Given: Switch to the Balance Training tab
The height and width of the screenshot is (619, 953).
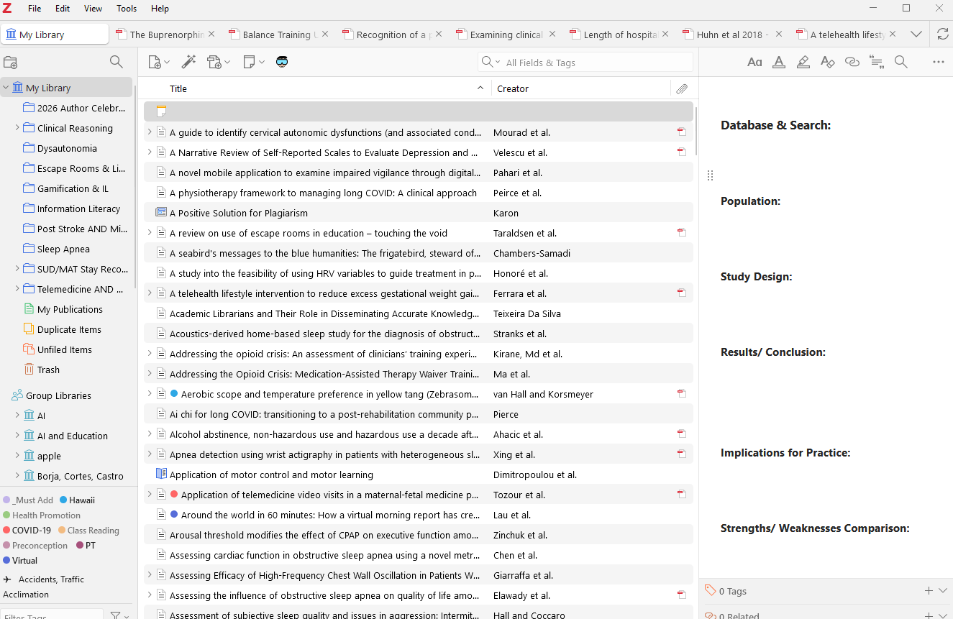Looking at the screenshot, I should coord(278,35).
